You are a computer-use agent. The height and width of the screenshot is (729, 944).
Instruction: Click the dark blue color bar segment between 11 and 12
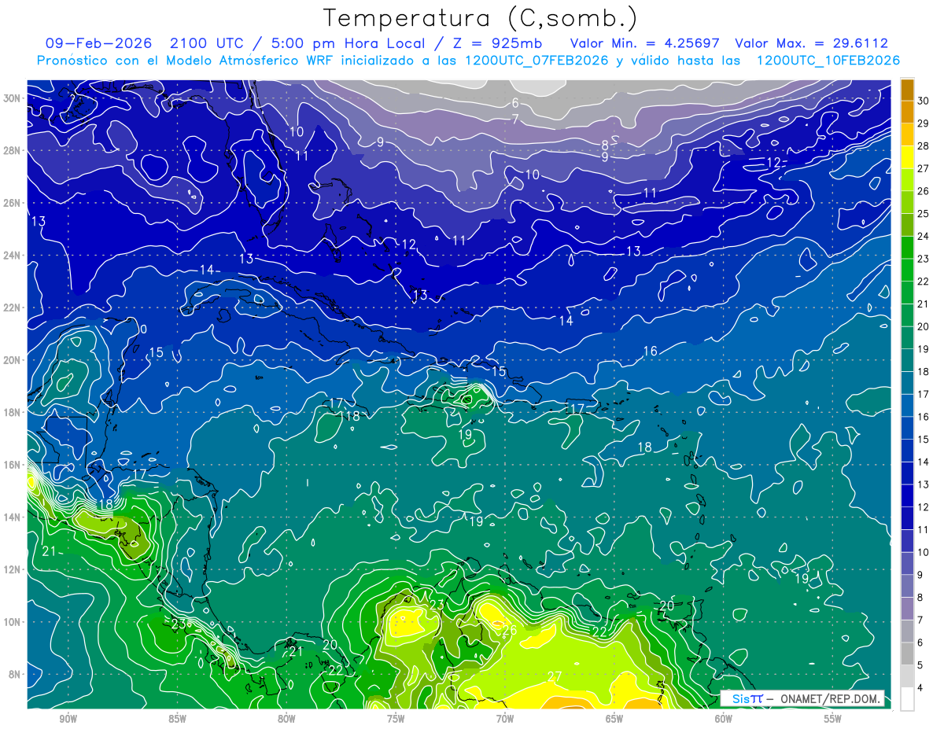[x=907, y=518]
